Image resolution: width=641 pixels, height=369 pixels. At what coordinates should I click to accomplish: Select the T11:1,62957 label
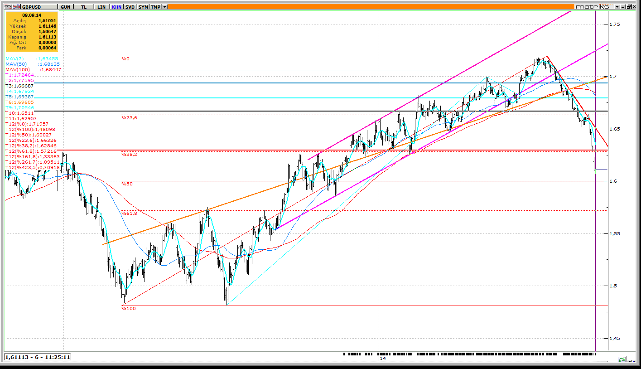21,119
